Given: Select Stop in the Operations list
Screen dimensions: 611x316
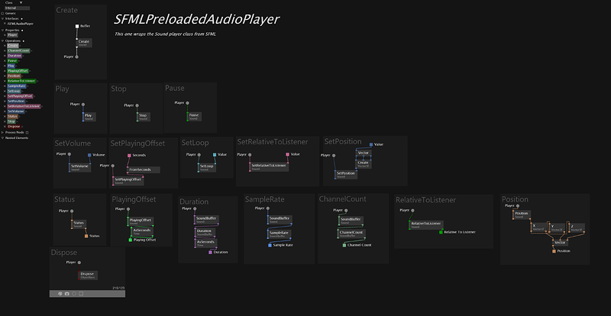Looking at the screenshot, I should (x=11, y=121).
